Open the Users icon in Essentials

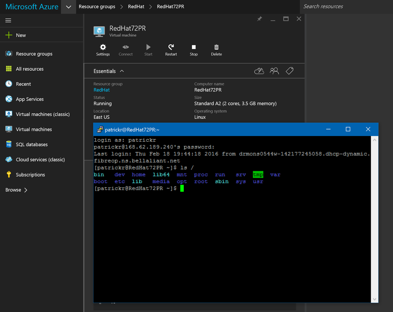(274, 71)
